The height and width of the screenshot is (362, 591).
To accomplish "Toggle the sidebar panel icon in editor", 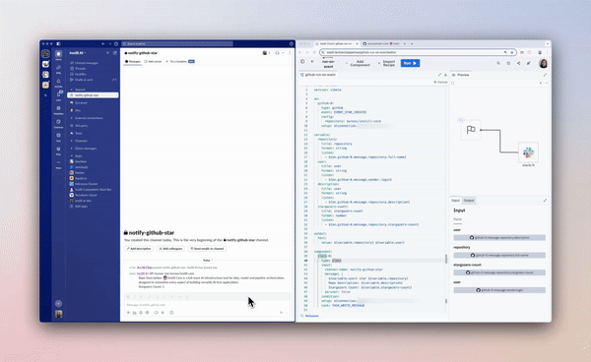I will tap(302, 62).
